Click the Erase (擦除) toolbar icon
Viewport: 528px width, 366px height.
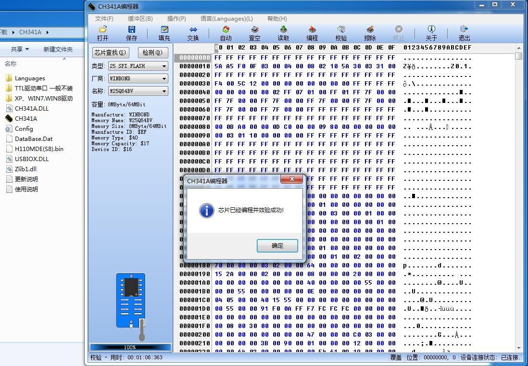click(x=370, y=30)
